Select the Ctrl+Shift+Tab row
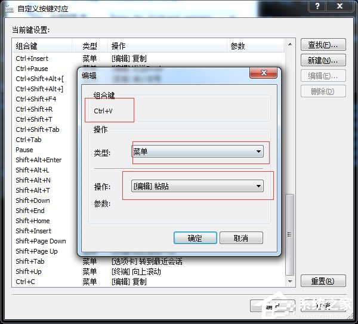 [38, 129]
